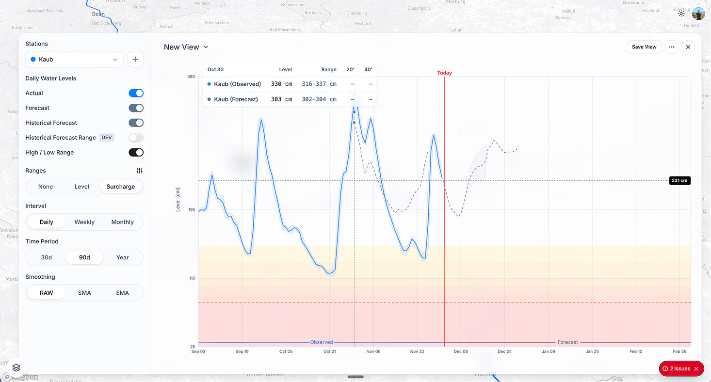This screenshot has height=382, width=711.
Task: Open the Ranges filter settings icon
Action: click(x=139, y=170)
